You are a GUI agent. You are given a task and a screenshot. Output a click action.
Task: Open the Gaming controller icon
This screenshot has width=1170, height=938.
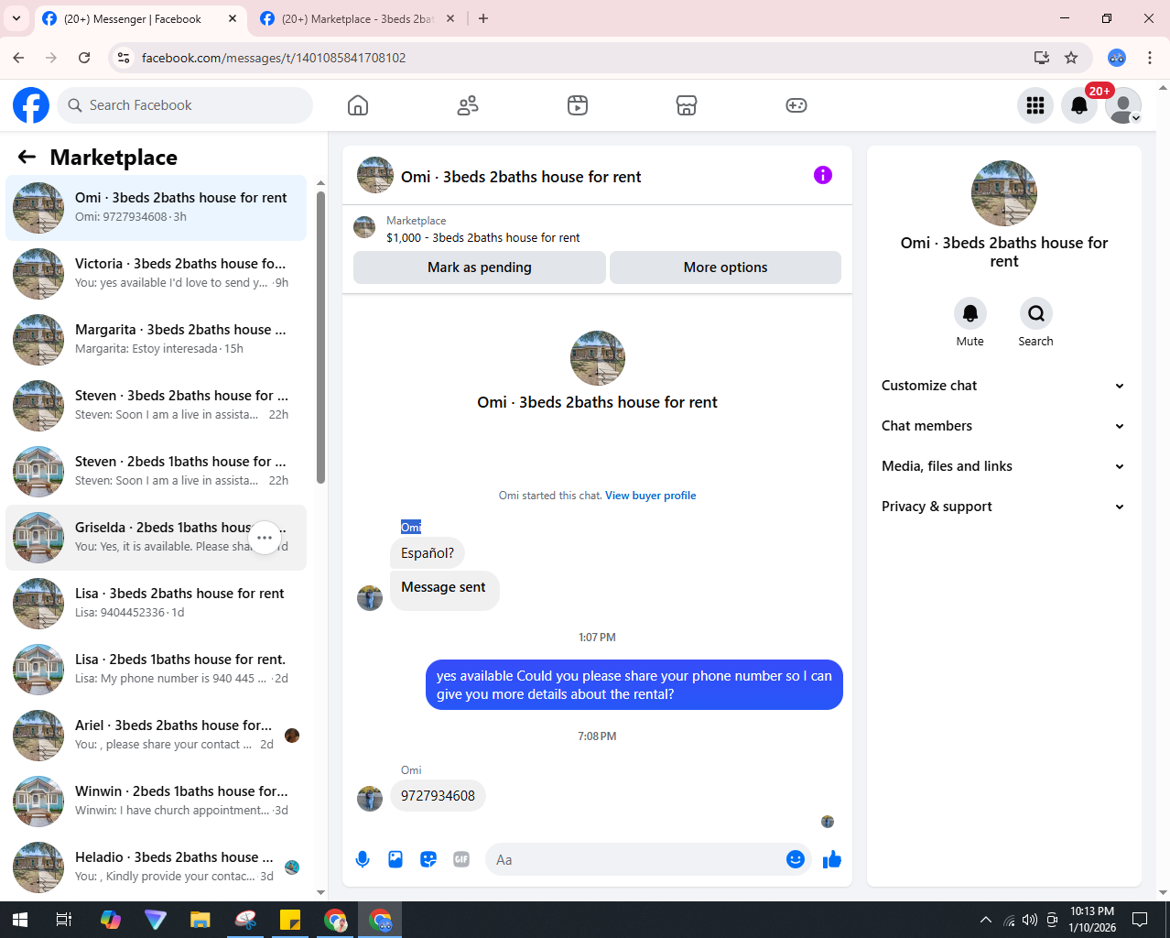click(x=796, y=105)
